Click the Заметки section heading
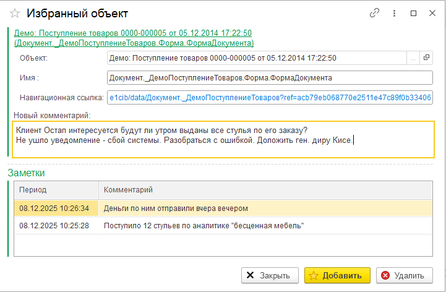This screenshot has width=446, height=292. (x=26, y=173)
